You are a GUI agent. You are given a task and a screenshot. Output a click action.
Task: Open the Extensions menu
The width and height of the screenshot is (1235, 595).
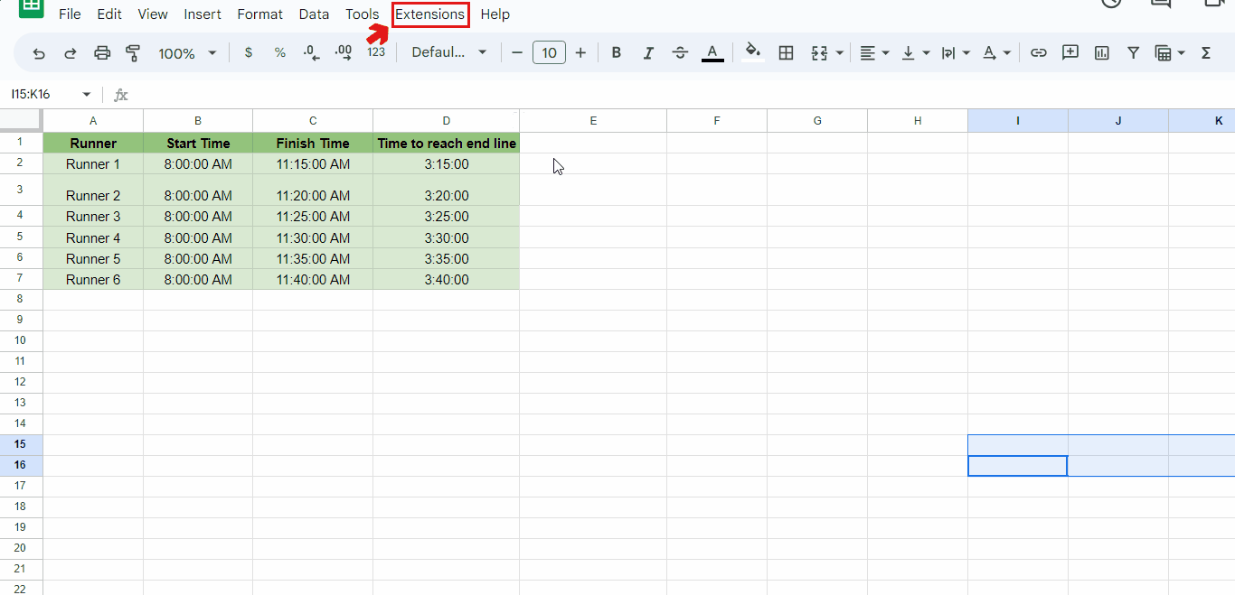[430, 14]
